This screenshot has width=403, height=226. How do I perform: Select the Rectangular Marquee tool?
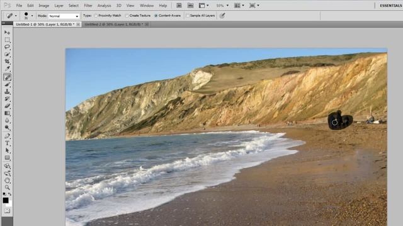(7, 40)
